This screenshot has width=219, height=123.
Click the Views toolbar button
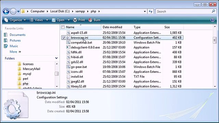point(36,20)
